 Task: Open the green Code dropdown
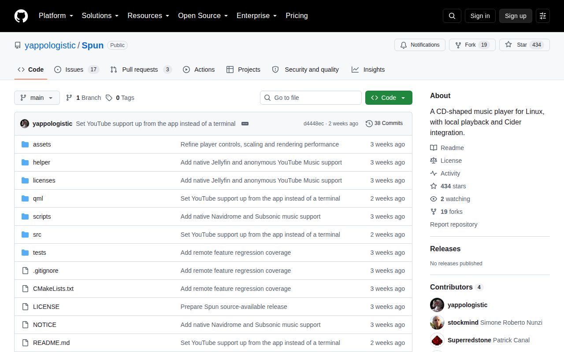coord(389,98)
